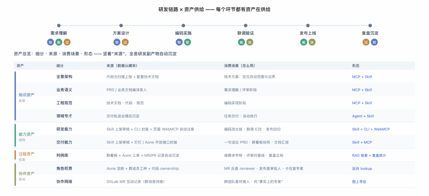This screenshot has height=196, width=429.
Task: Click the timeline dot above 需求理解
Action: (x=59, y=25)
